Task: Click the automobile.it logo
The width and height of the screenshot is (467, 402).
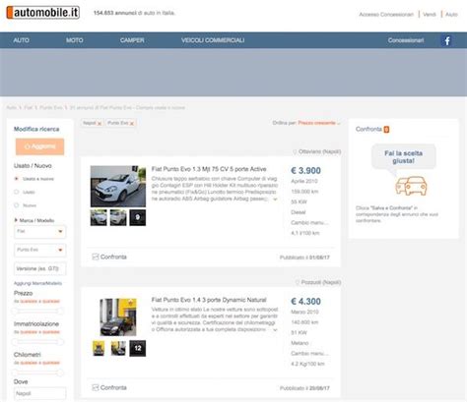Action: click(x=43, y=13)
